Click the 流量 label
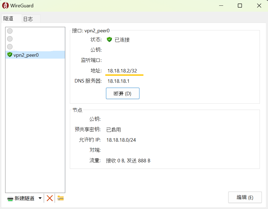 (x=95, y=160)
